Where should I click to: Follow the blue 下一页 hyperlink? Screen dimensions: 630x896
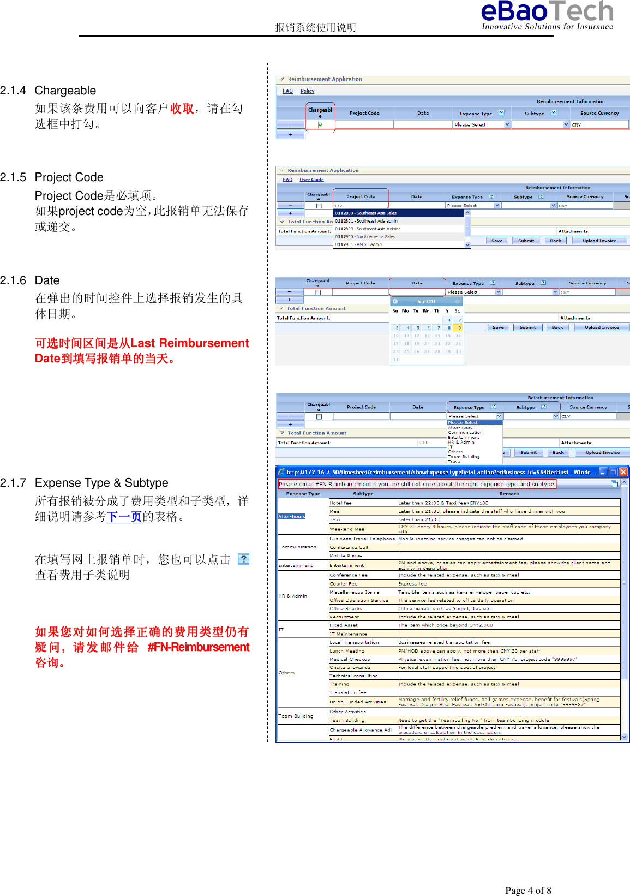click(x=124, y=517)
